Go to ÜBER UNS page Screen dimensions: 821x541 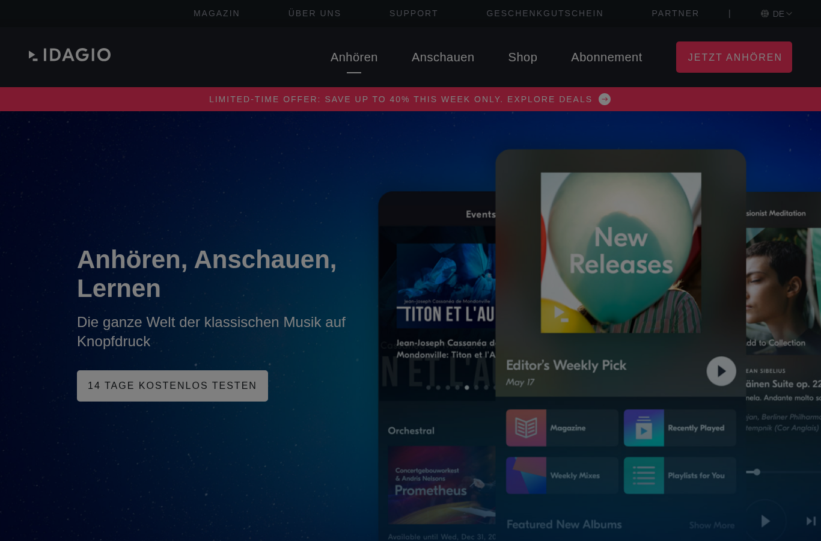coord(314,13)
